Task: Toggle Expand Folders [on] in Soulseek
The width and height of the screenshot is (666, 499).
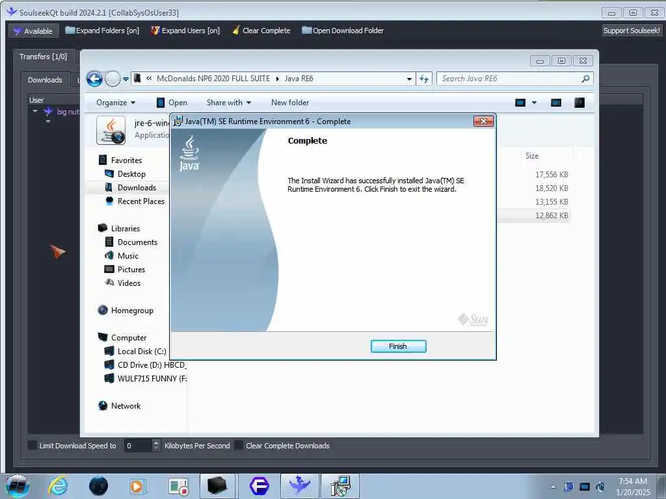Action: 102,31
